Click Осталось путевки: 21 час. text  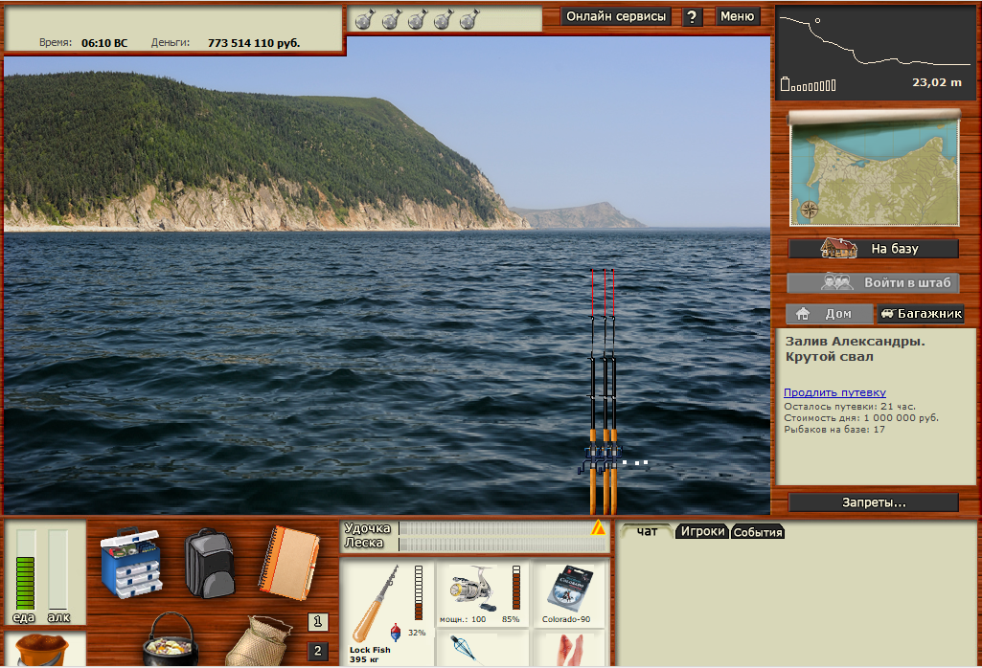click(x=849, y=406)
